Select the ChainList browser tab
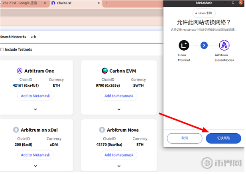 point(74,3)
